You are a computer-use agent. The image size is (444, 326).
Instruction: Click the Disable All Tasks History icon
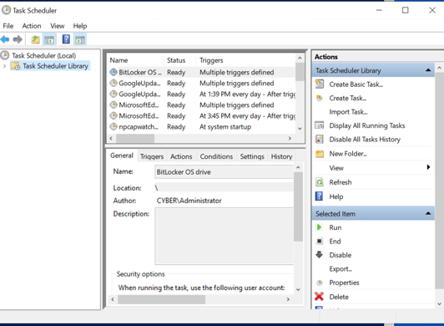(320, 139)
